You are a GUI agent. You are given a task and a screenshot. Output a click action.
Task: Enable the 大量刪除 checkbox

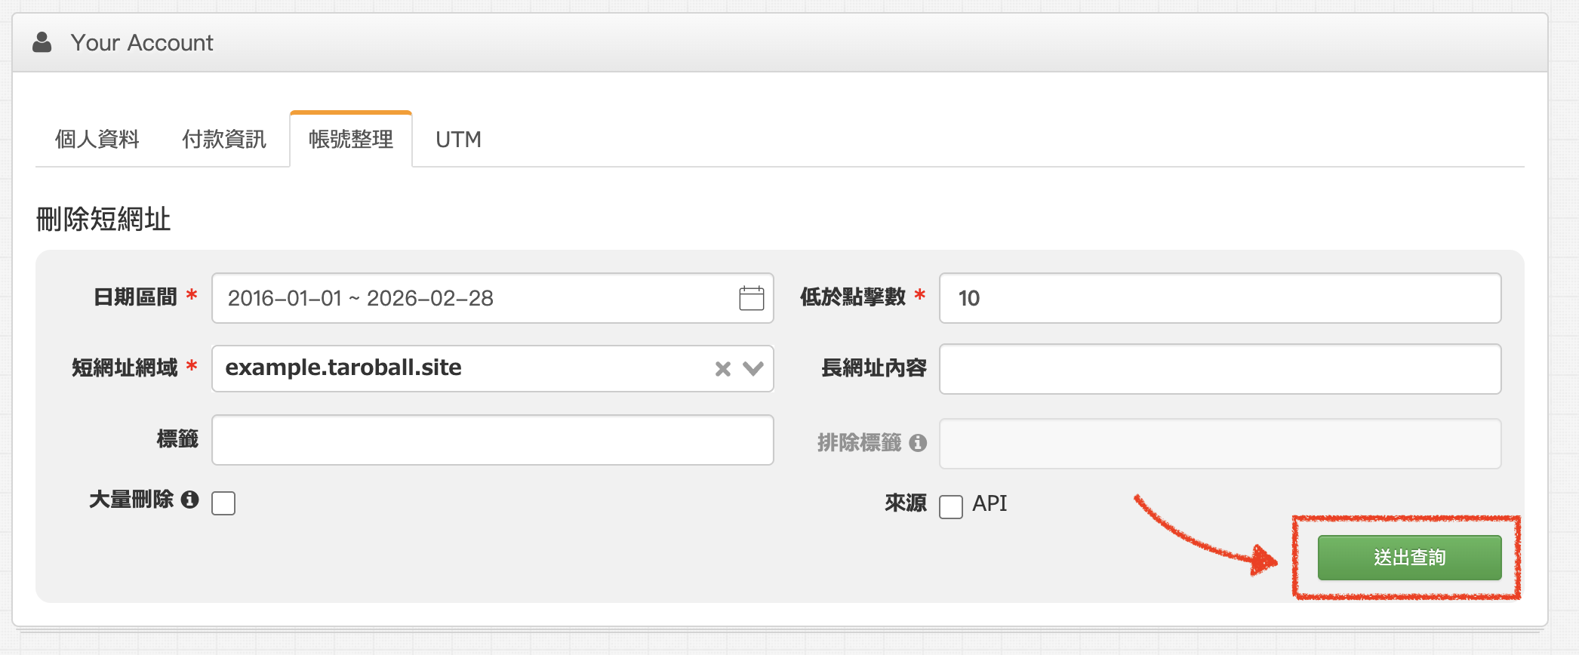(x=223, y=503)
